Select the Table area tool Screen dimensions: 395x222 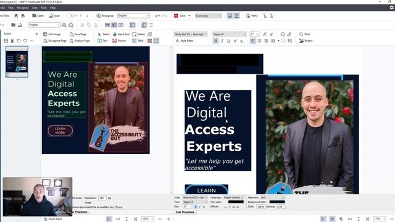pyautogui.click(x=138, y=41)
